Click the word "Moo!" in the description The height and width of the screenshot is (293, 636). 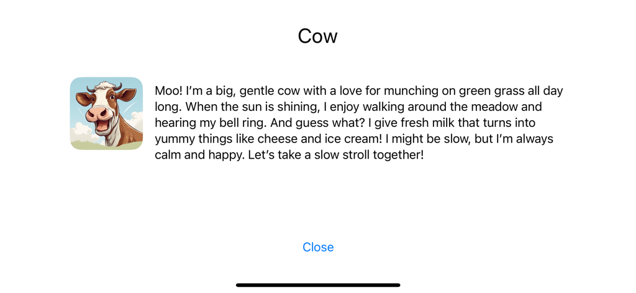[x=168, y=91]
